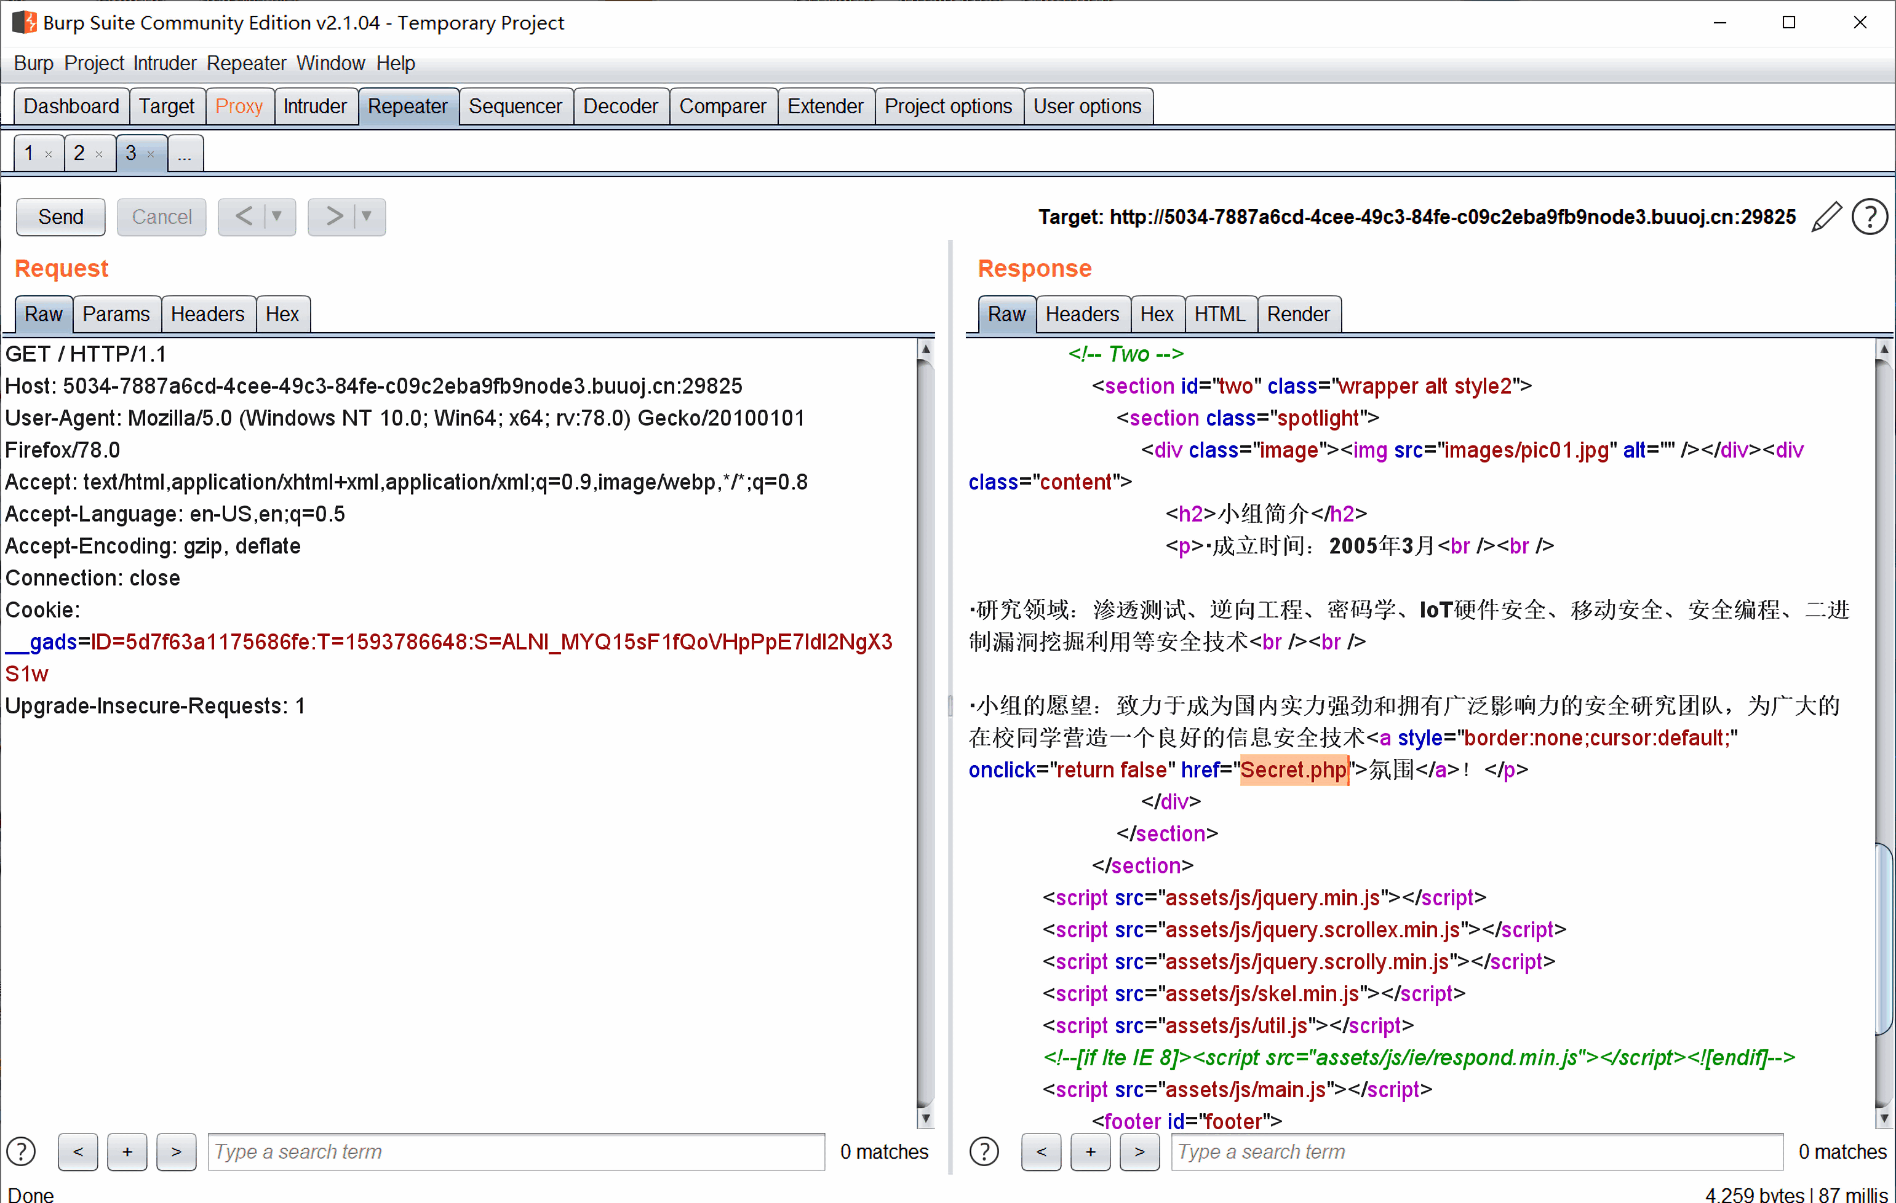1896x1203 pixels.
Task: Switch to Repeater tab 1
Action: point(29,153)
